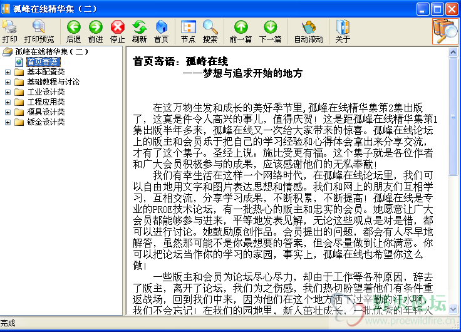Close the 孤峰在线精华集 window

pyautogui.click(x=452, y=9)
